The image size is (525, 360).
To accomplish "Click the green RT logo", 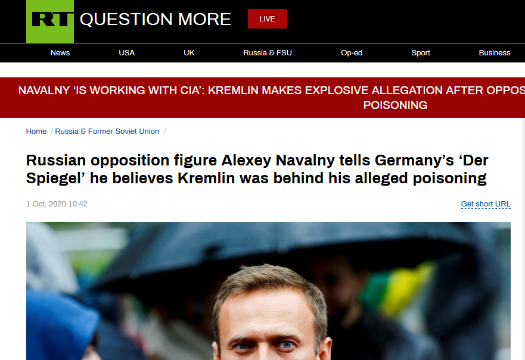I will pos(50,21).
